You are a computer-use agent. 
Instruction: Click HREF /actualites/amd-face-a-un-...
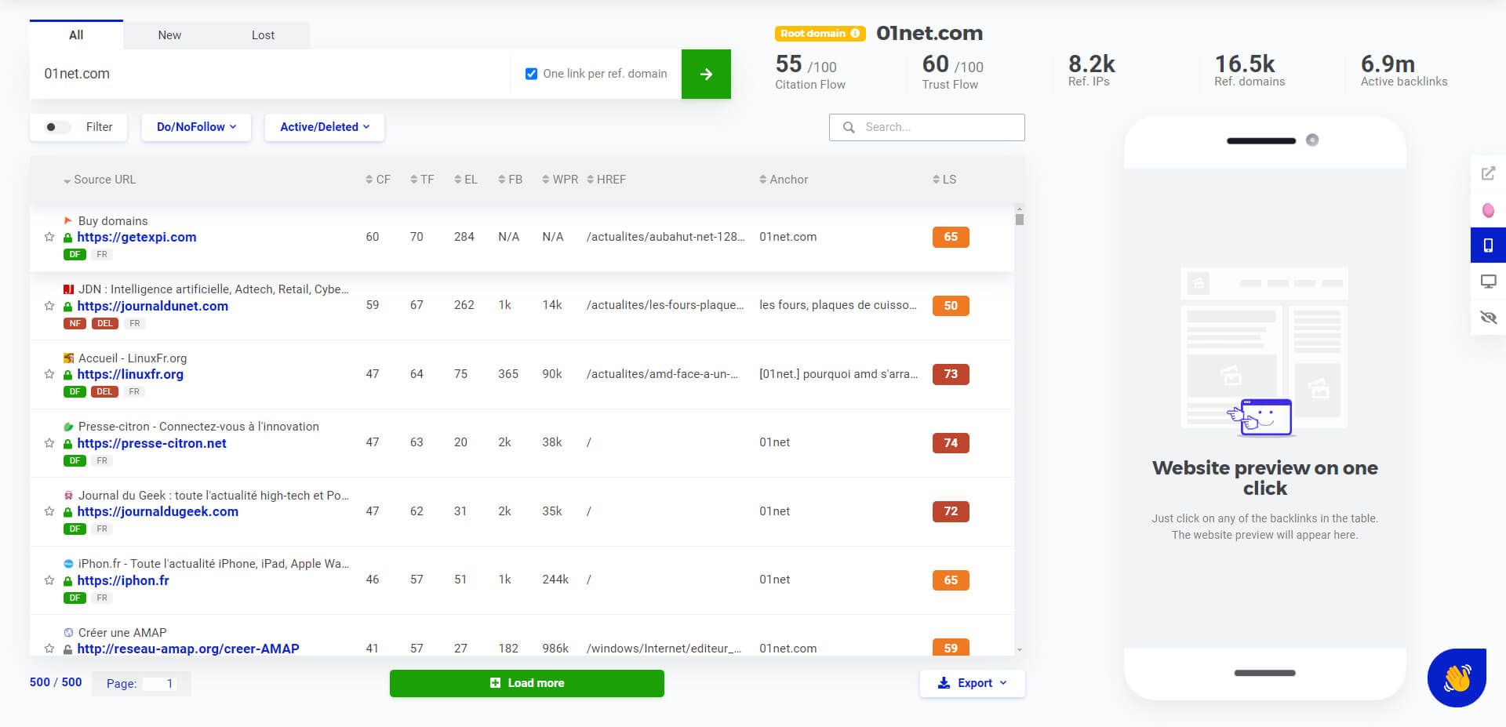[662, 374]
